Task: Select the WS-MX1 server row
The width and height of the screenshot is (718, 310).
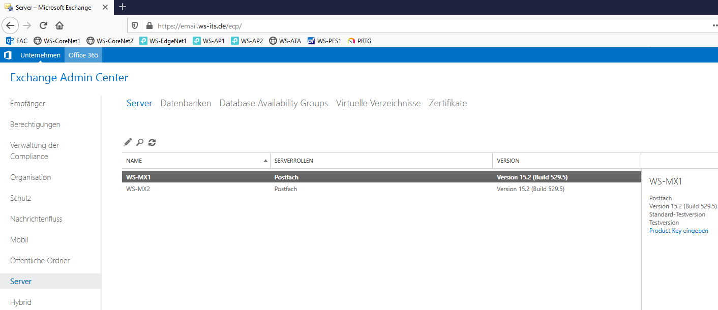Action: [381, 177]
